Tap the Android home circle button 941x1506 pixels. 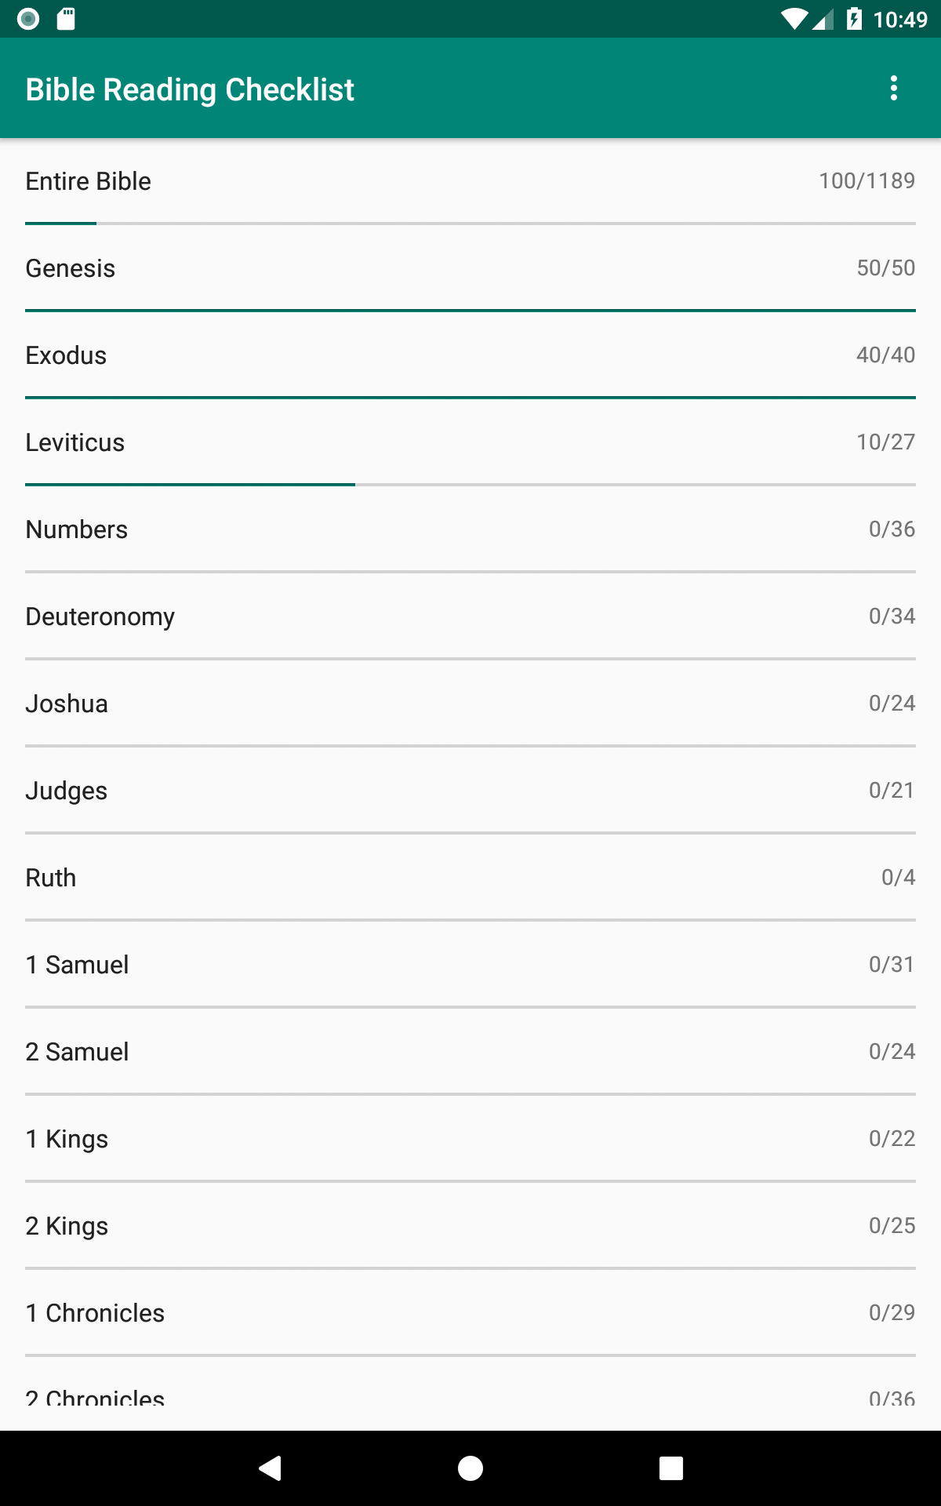pos(470,1468)
